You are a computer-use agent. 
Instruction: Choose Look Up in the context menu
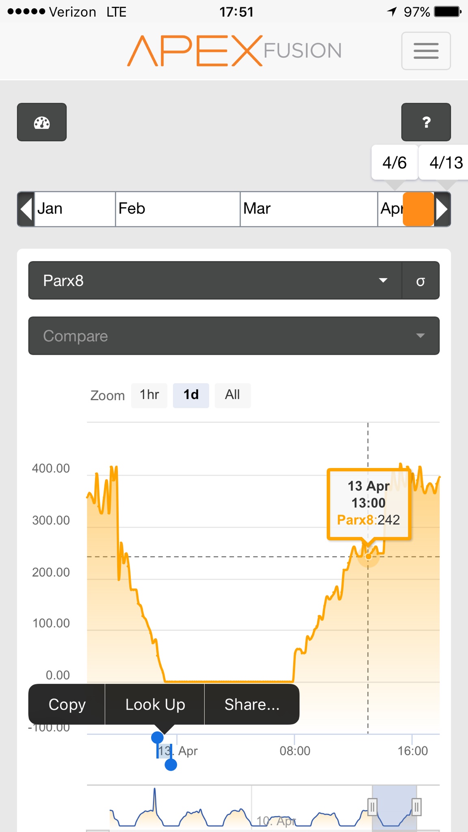pos(155,704)
